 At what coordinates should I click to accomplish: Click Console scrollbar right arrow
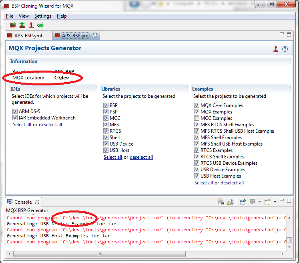coord(283,254)
